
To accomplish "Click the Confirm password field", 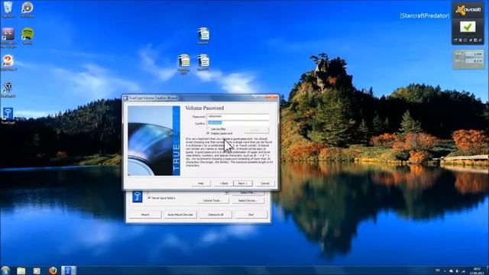I will (x=238, y=123).
